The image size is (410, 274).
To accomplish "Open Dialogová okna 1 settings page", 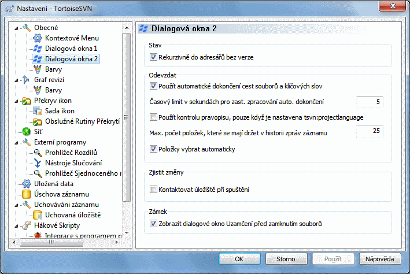I will (71, 49).
